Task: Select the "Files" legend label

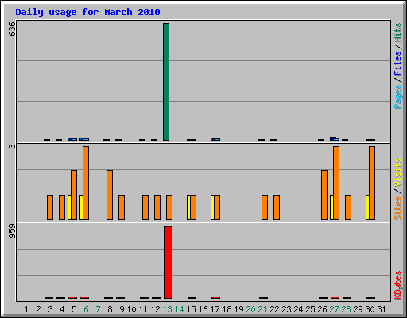Action: 397,63
